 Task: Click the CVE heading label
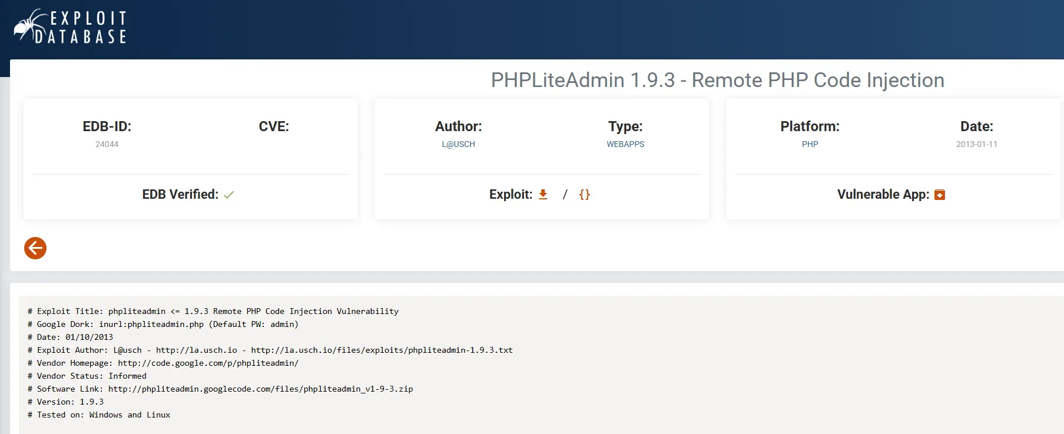[274, 126]
